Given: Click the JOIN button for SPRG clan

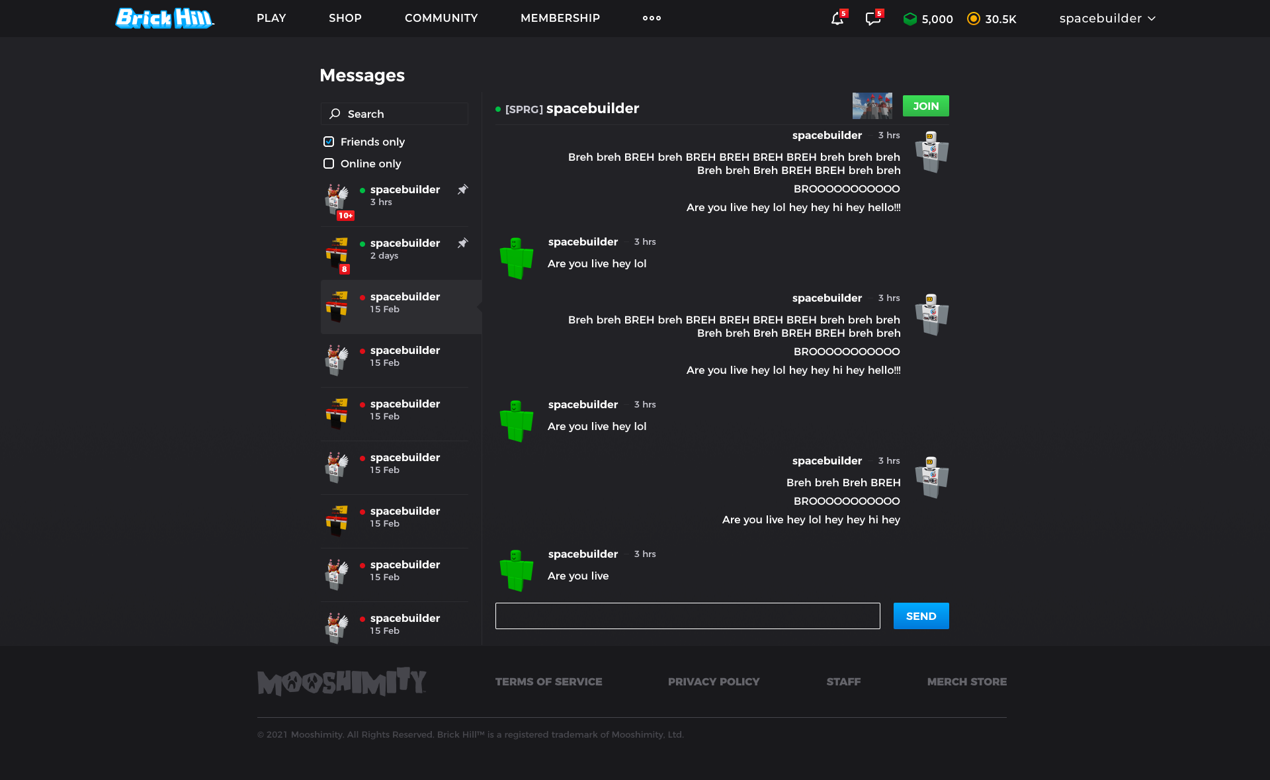Looking at the screenshot, I should 924,105.
